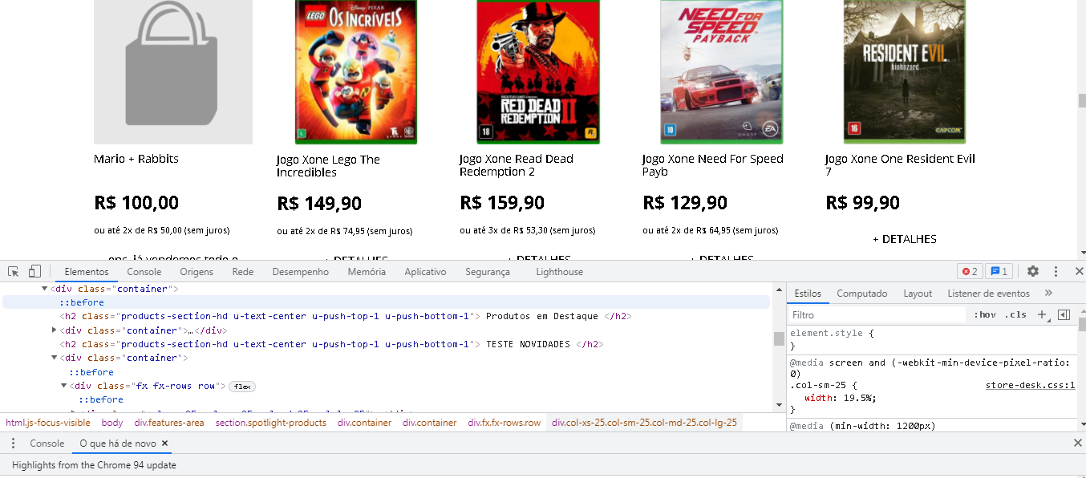This screenshot has height=478, width=1086.
Task: Add new style rule plus icon
Action: (1042, 315)
